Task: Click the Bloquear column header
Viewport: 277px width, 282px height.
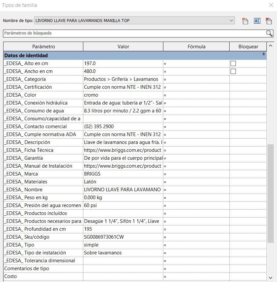Action: pos(248,47)
